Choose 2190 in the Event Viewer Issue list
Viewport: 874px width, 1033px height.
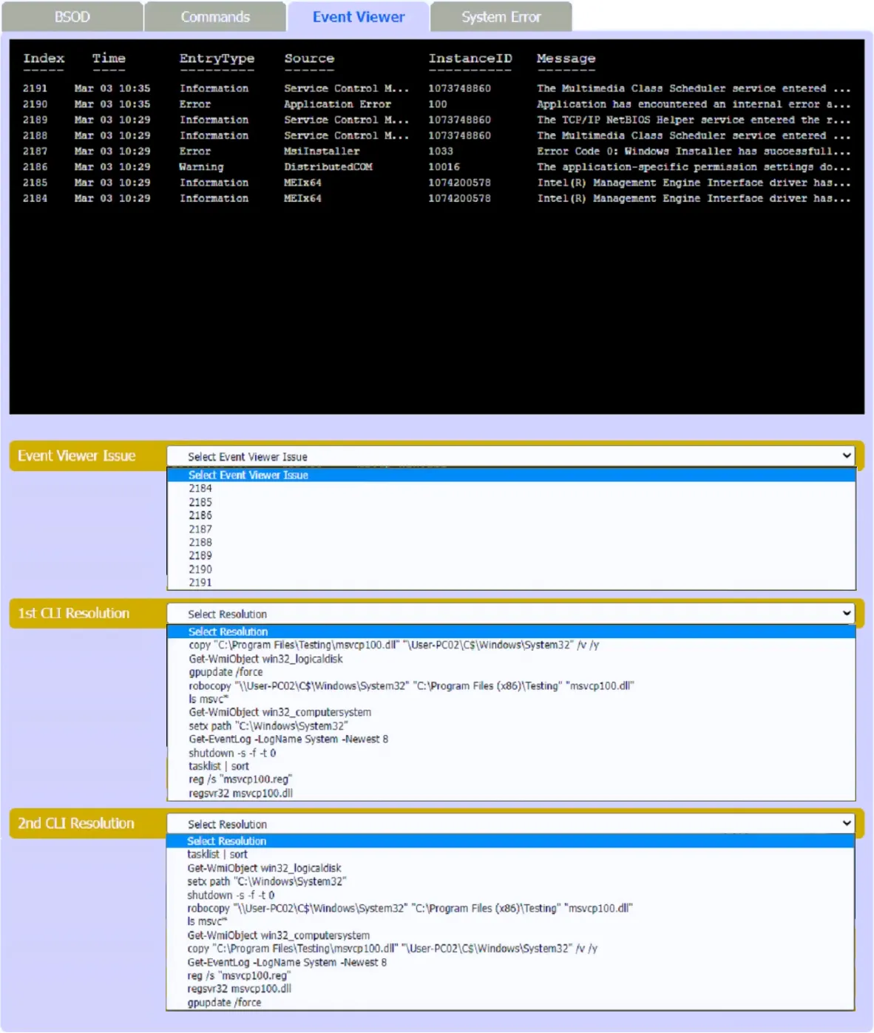(511, 569)
